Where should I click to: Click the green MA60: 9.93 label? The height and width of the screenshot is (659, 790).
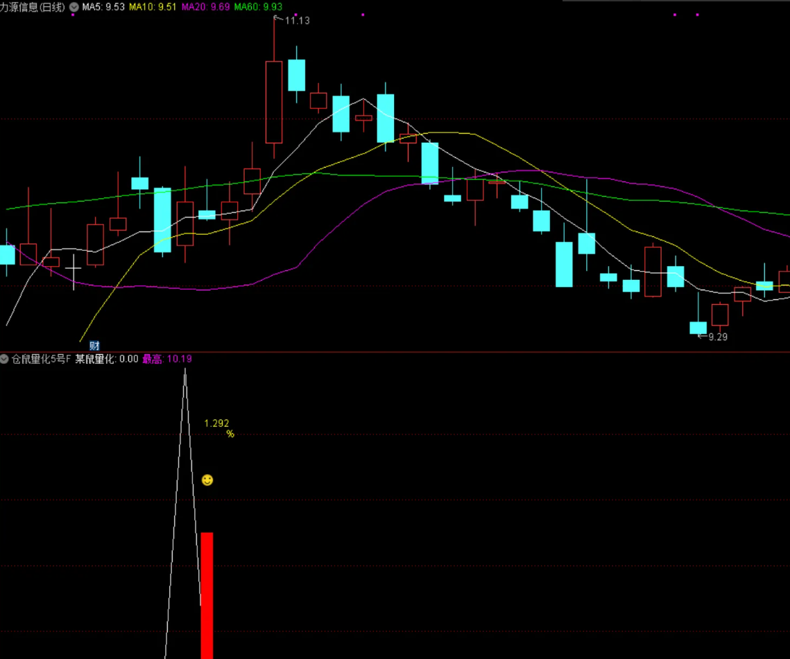(x=258, y=7)
